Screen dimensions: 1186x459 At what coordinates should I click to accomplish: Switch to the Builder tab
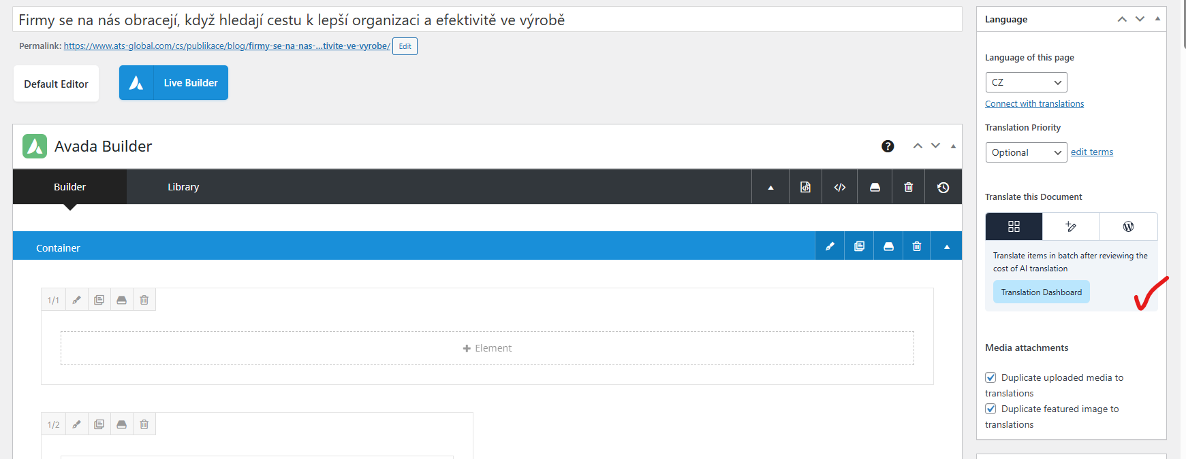69,187
